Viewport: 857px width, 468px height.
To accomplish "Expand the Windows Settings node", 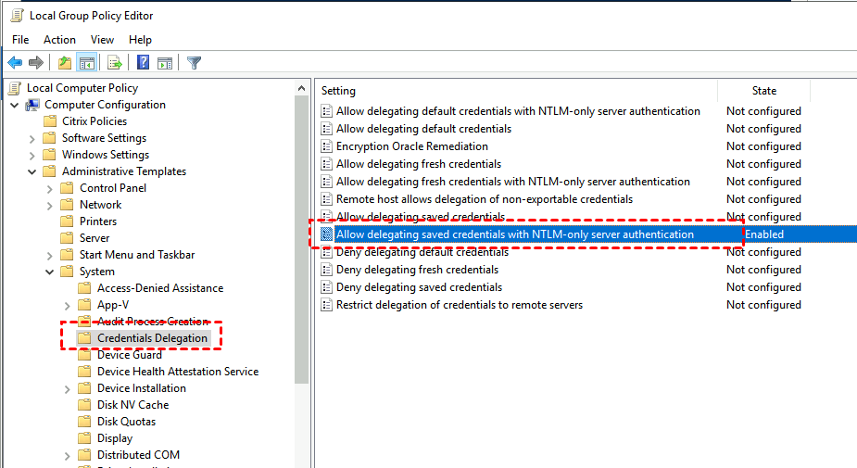I will 32,156.
